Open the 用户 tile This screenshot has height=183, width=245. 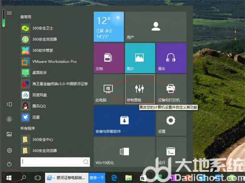155,27
